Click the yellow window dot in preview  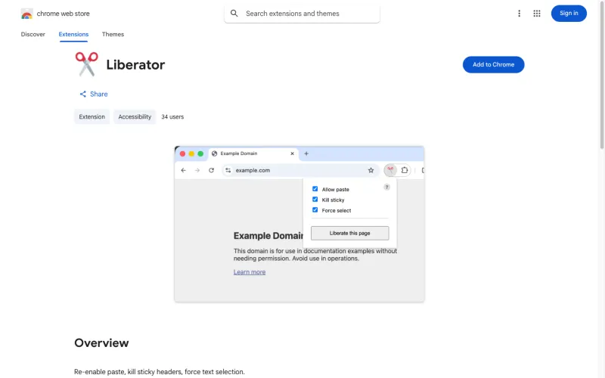tap(191, 153)
